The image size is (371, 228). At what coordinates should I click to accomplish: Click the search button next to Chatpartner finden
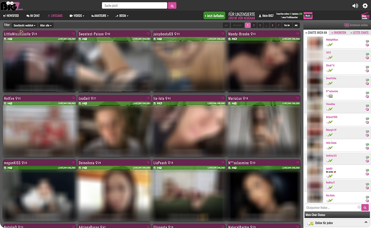(365, 207)
